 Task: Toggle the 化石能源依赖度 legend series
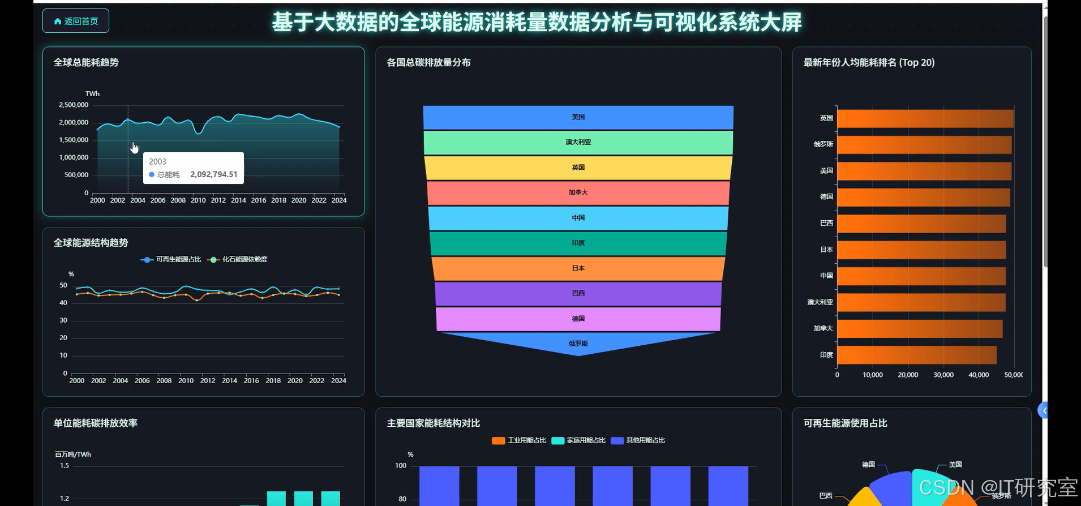237,259
